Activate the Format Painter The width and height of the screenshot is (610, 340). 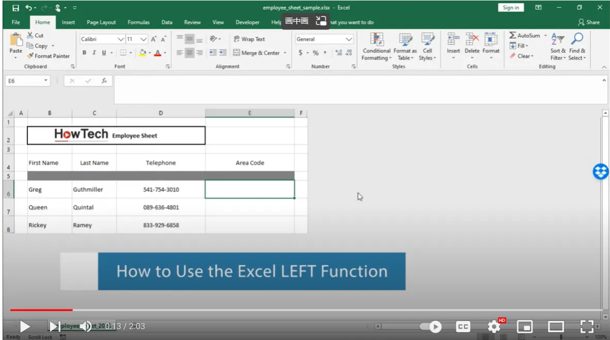(48, 56)
